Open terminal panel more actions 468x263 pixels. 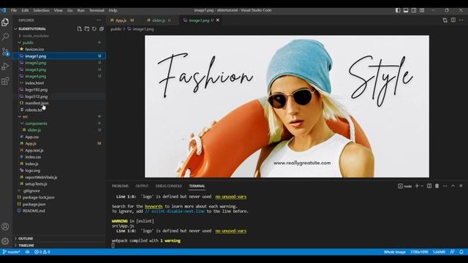pyautogui.click(x=445, y=186)
